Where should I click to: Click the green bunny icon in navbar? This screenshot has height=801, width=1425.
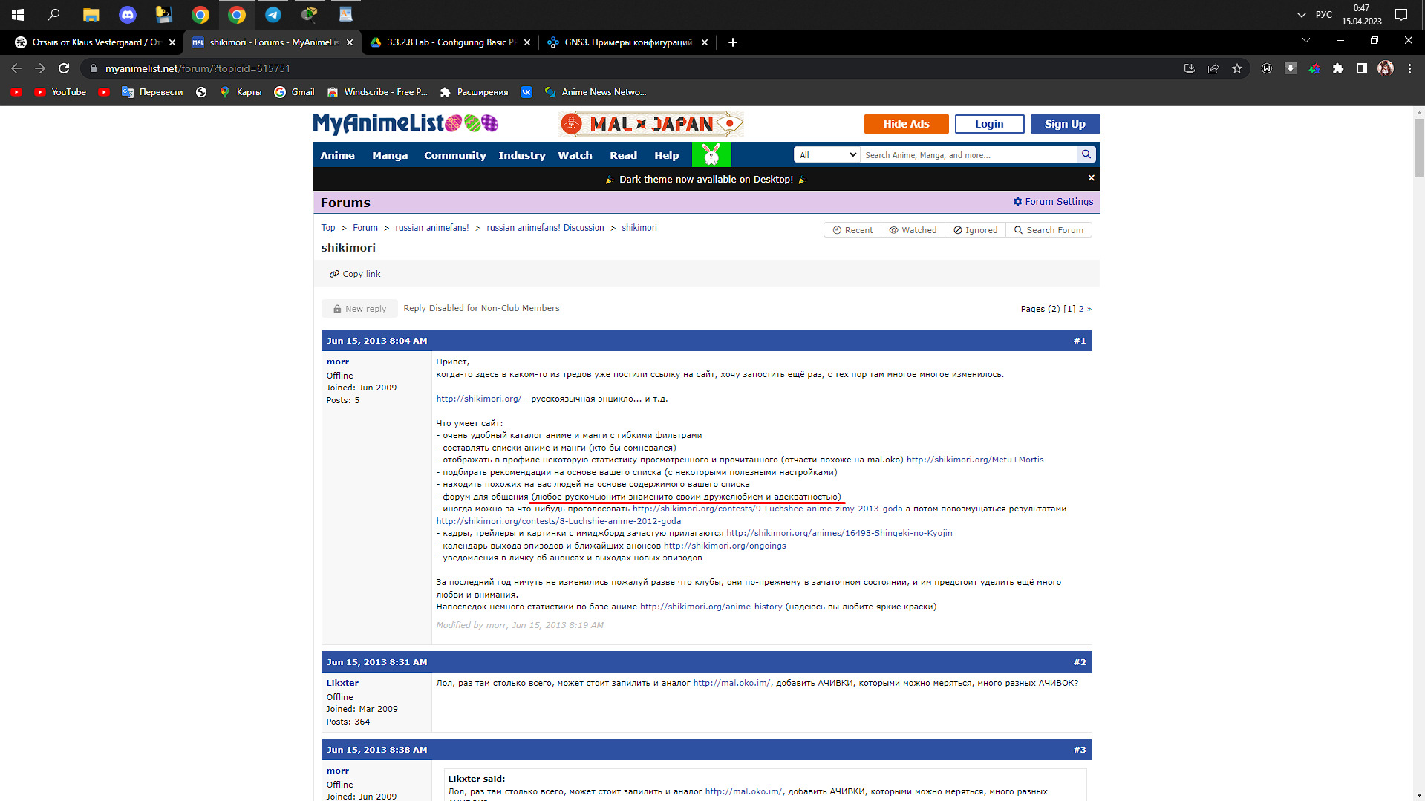711,154
